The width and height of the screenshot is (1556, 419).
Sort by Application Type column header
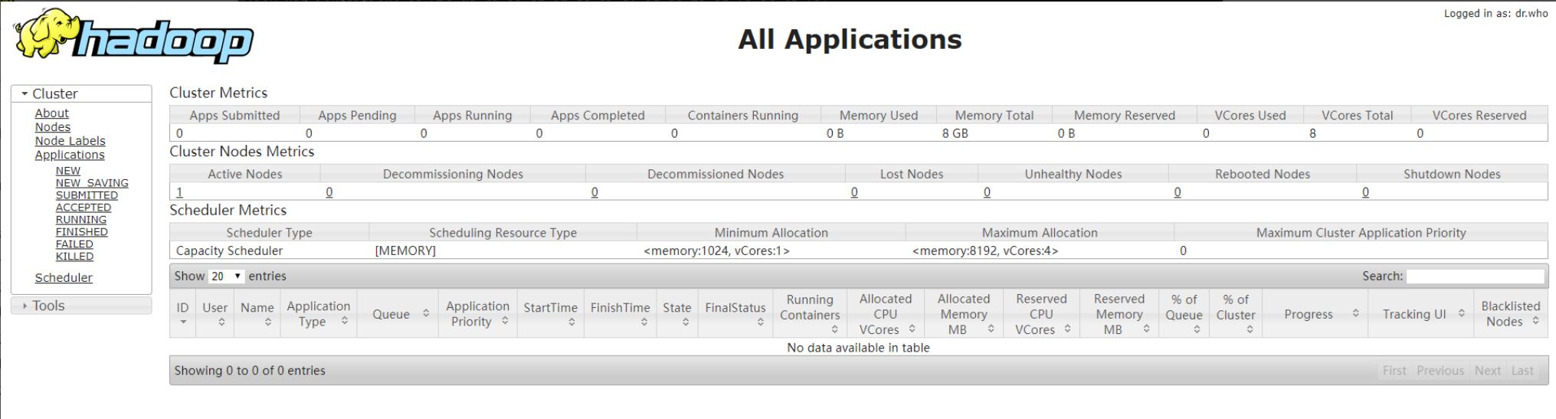pyautogui.click(x=318, y=314)
